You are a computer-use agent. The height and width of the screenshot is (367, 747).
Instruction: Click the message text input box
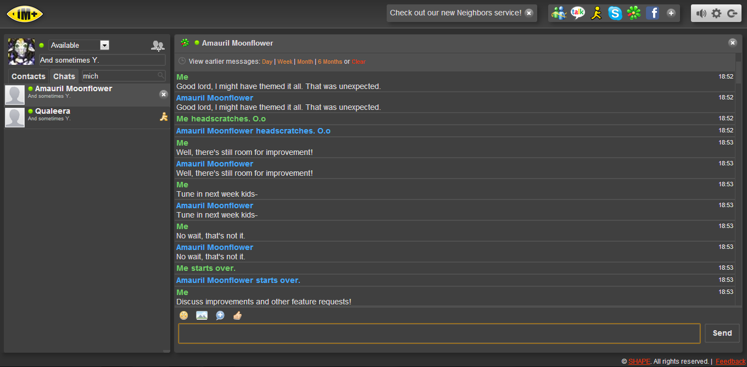[x=439, y=333]
